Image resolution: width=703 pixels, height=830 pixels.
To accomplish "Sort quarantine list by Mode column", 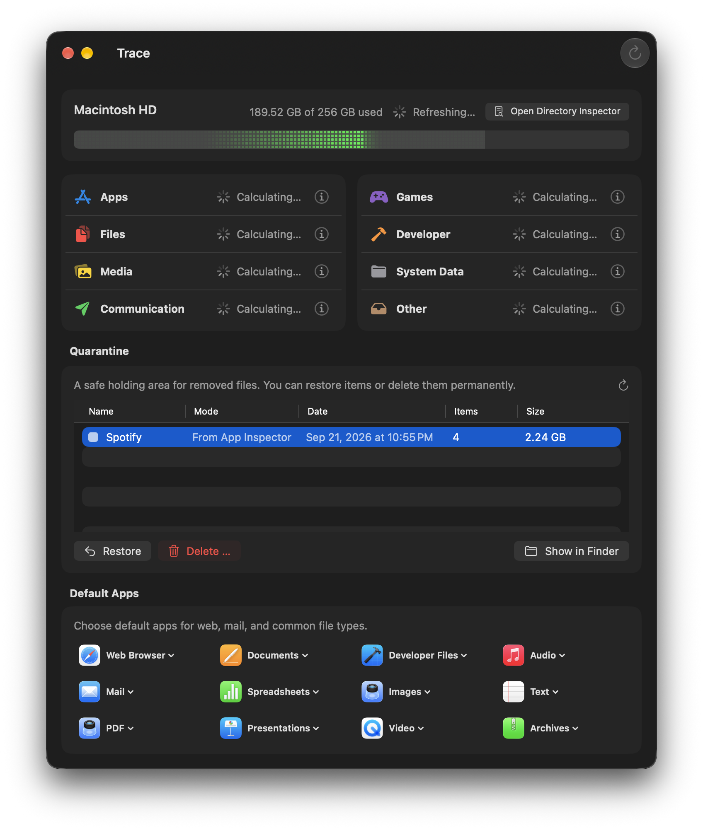I will pyautogui.click(x=206, y=411).
